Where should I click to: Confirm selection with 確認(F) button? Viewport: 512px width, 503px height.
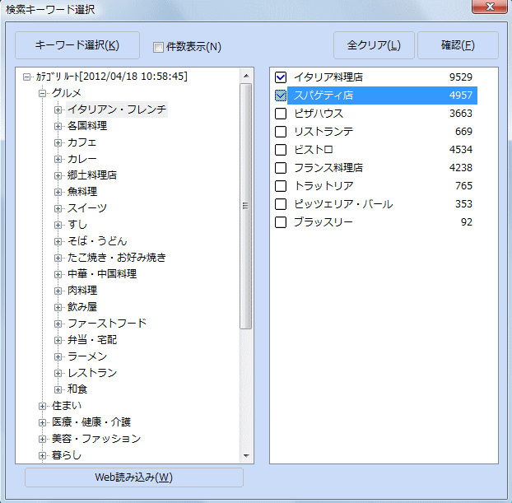457,45
